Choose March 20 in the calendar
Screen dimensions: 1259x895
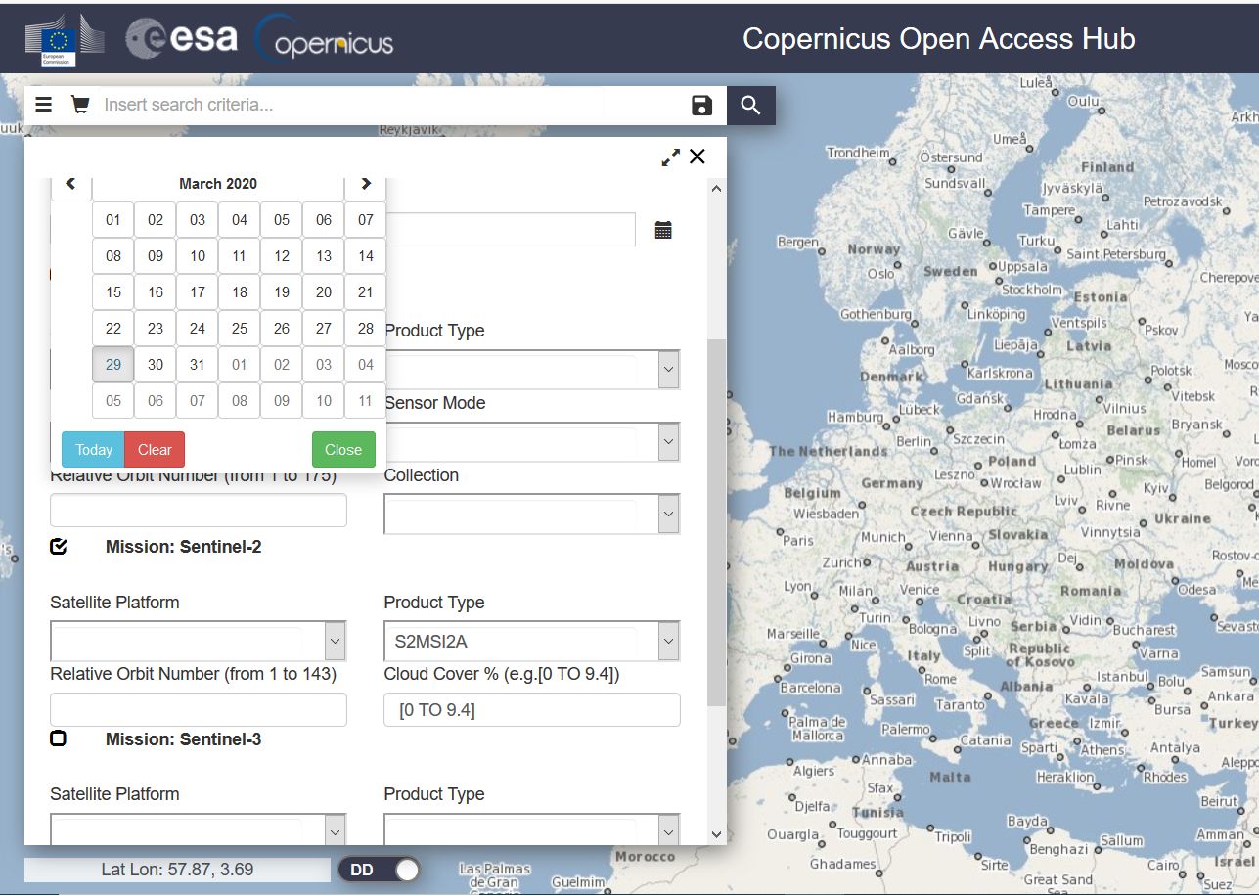coord(324,292)
